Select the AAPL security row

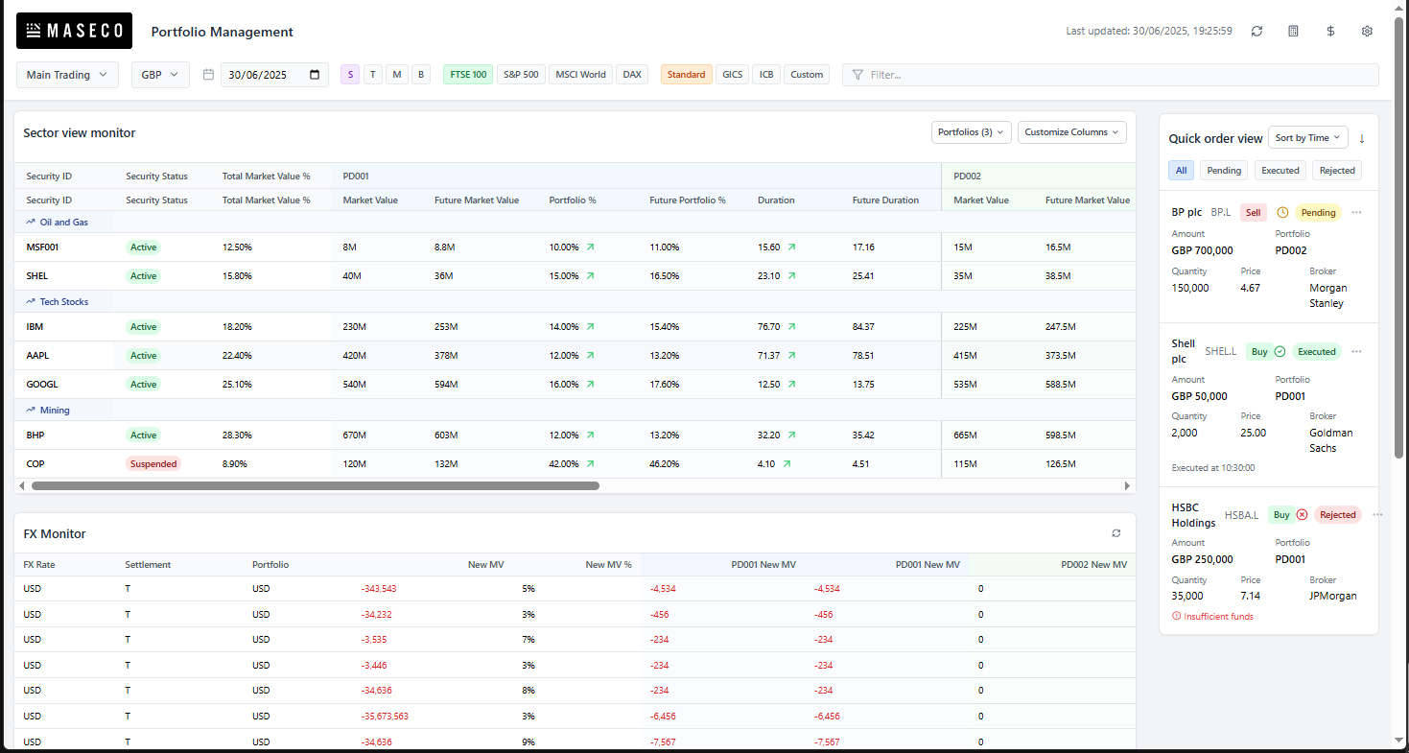[x=575, y=355]
